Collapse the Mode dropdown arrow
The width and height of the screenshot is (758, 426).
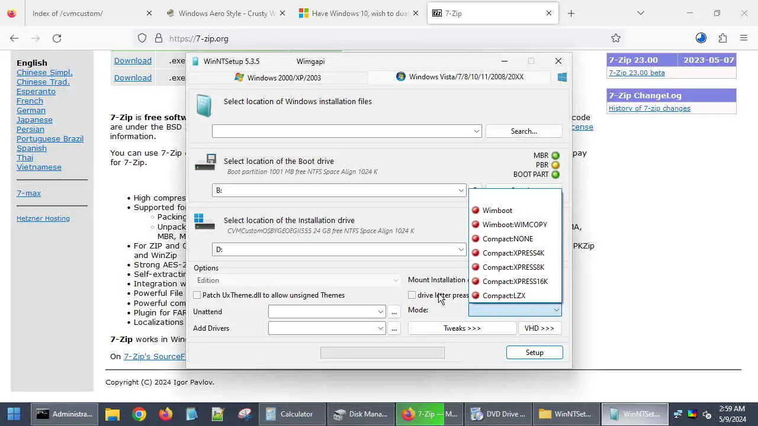[556, 310]
